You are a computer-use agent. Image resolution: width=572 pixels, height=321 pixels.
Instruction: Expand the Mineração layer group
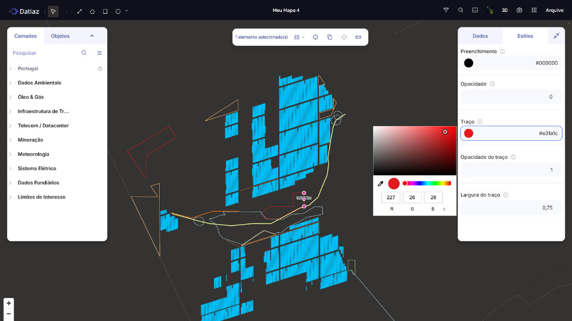click(x=10, y=140)
